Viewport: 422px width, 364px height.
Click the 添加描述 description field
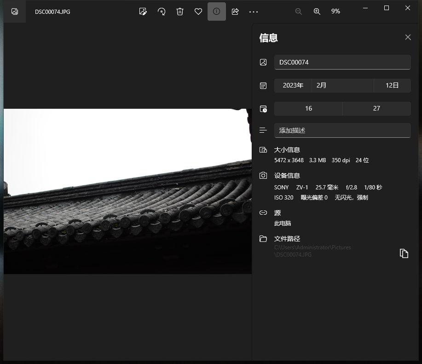click(342, 130)
